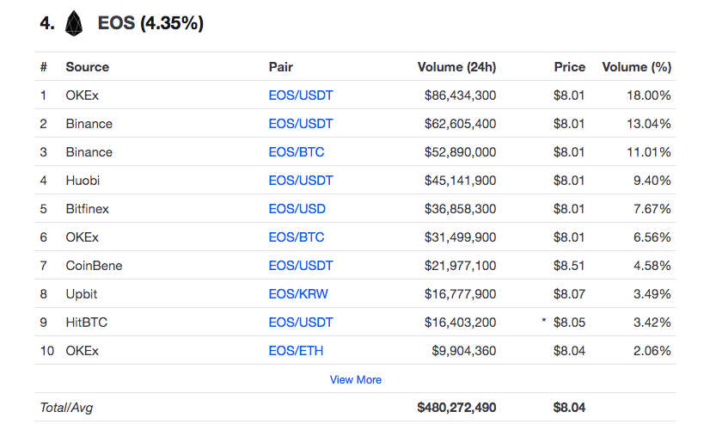Select the Upbit source name
The height and width of the screenshot is (424, 722).
point(82,294)
